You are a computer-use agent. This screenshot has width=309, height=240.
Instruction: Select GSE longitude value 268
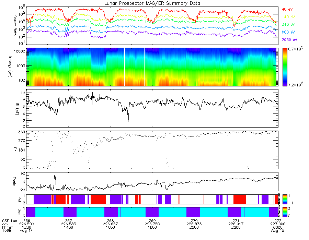click(110, 221)
